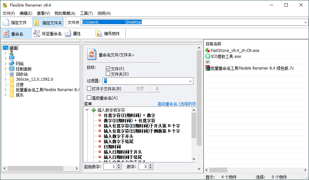Open the 工具(T) menu
Image resolution: width=309 pixels, height=180 pixels.
86,13
